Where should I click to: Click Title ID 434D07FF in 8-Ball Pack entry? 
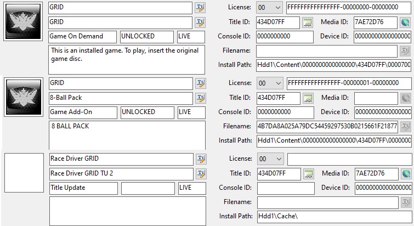(279, 98)
